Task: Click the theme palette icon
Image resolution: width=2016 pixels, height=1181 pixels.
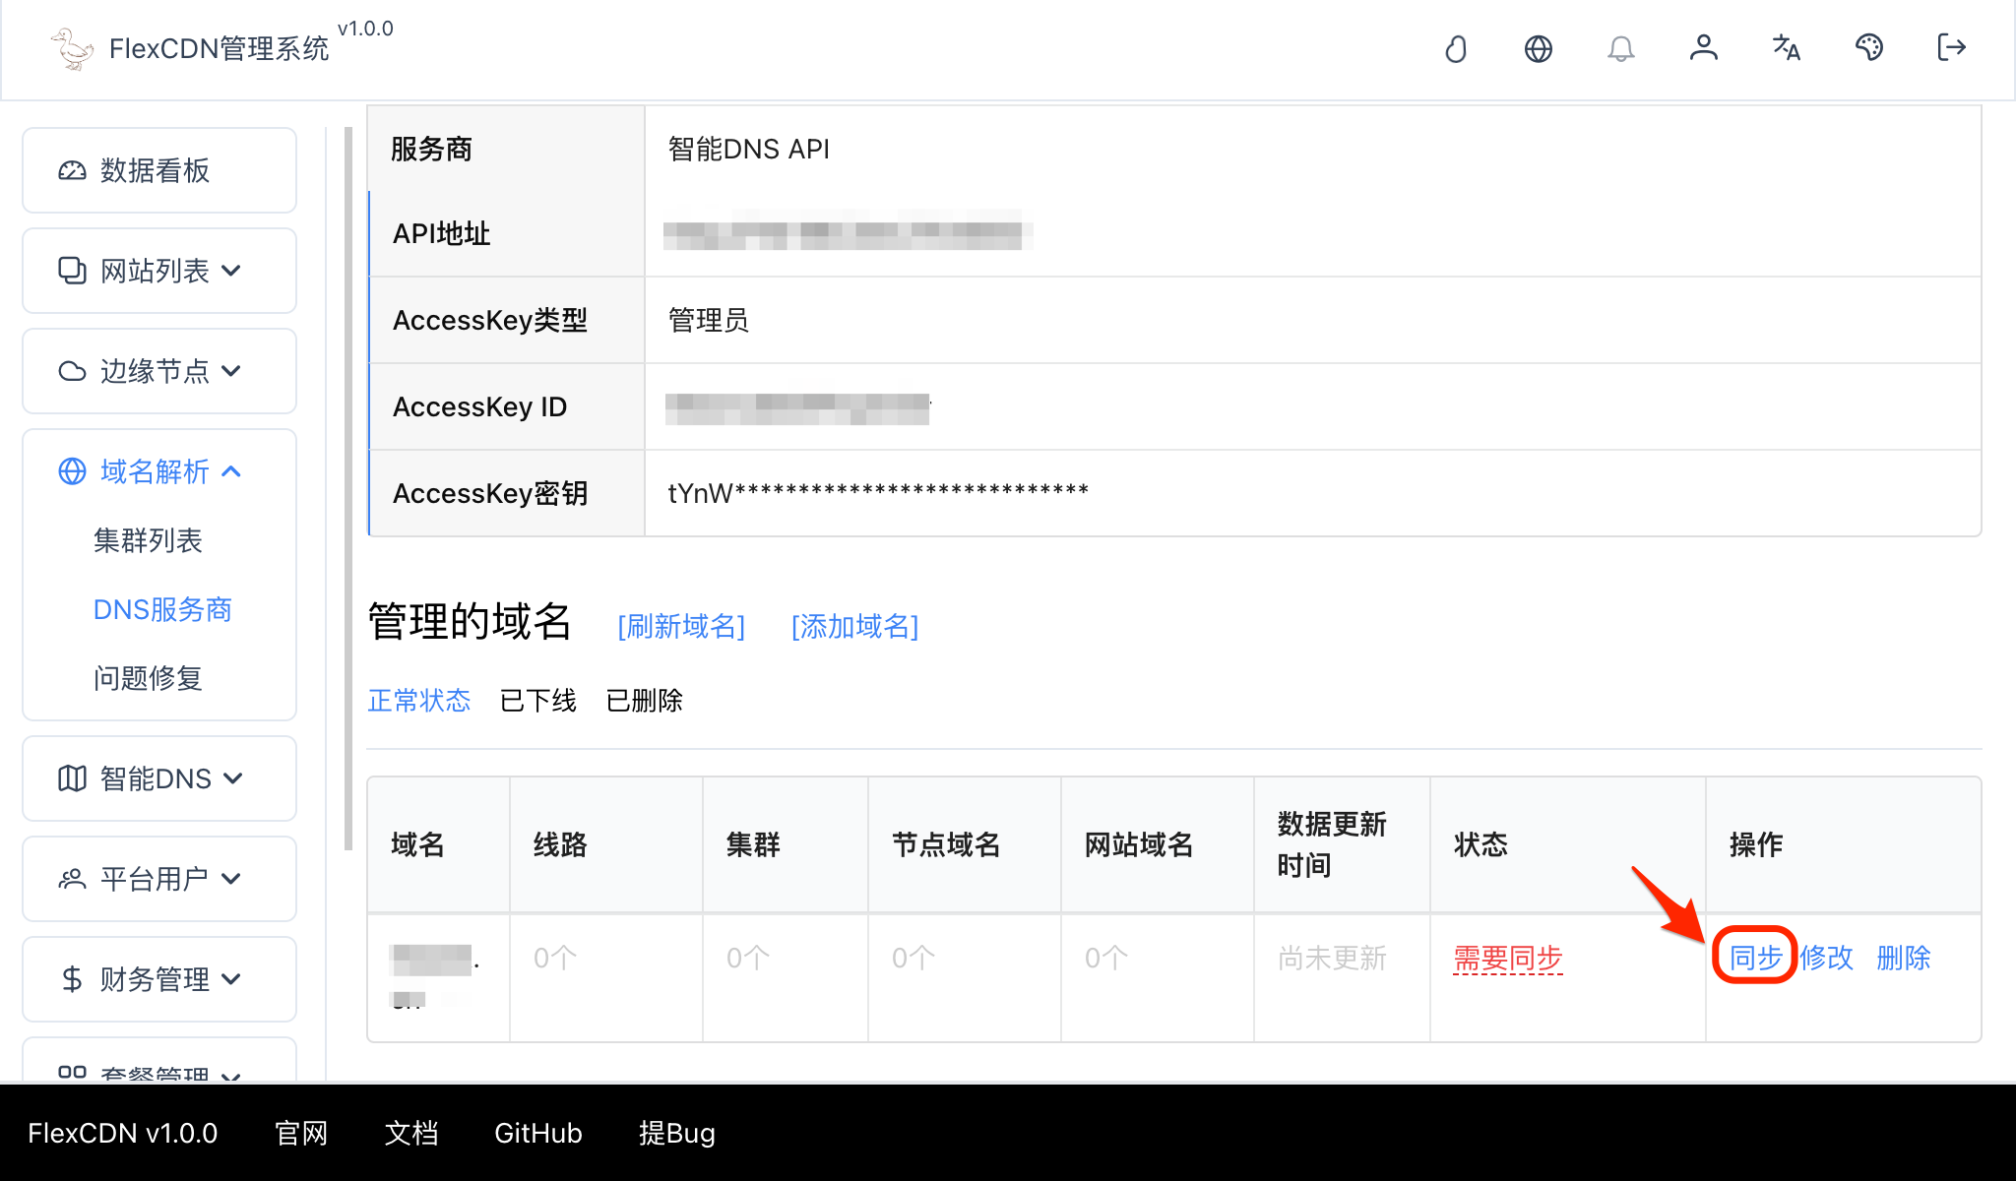Action: coord(1869,48)
